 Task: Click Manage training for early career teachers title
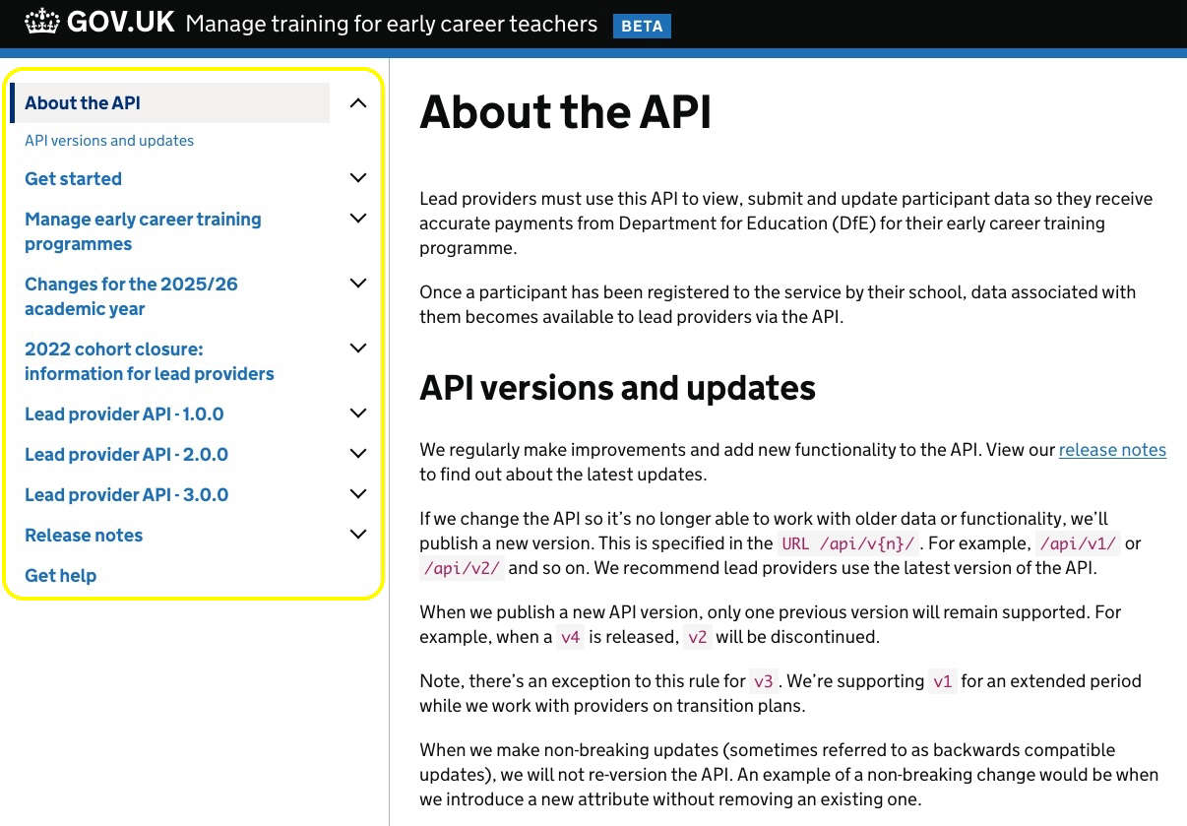pos(391,24)
